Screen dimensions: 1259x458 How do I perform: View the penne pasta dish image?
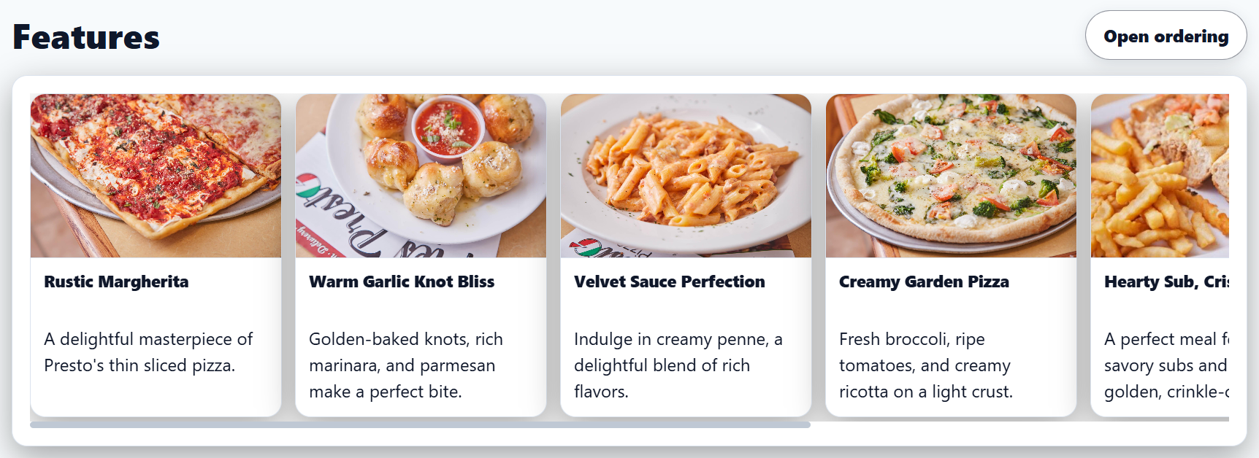tap(686, 175)
